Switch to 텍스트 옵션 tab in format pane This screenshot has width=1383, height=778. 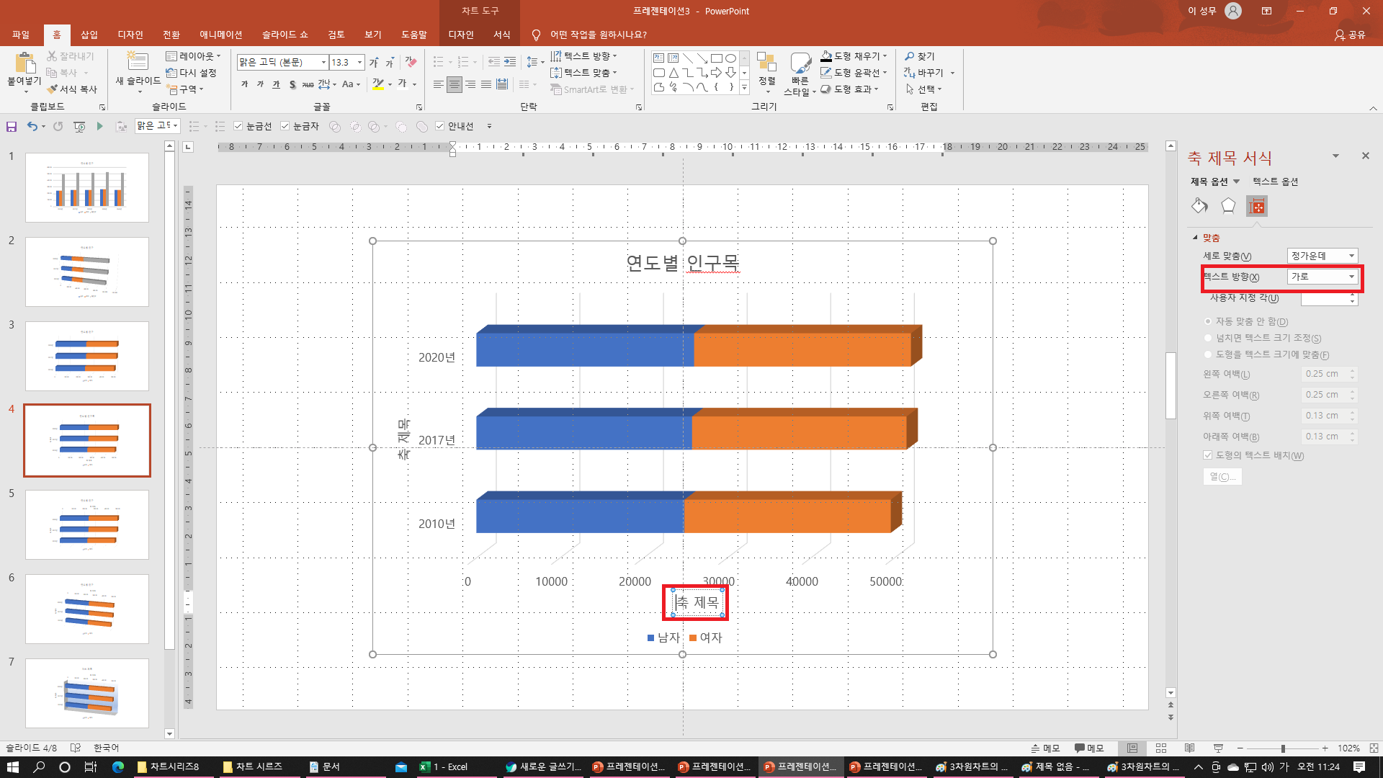1275,182
